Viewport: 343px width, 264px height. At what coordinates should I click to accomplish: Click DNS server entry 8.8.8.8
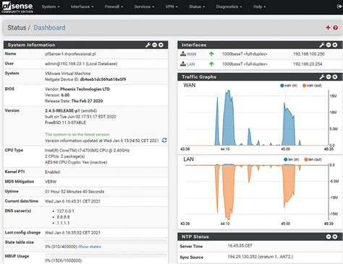point(63,217)
